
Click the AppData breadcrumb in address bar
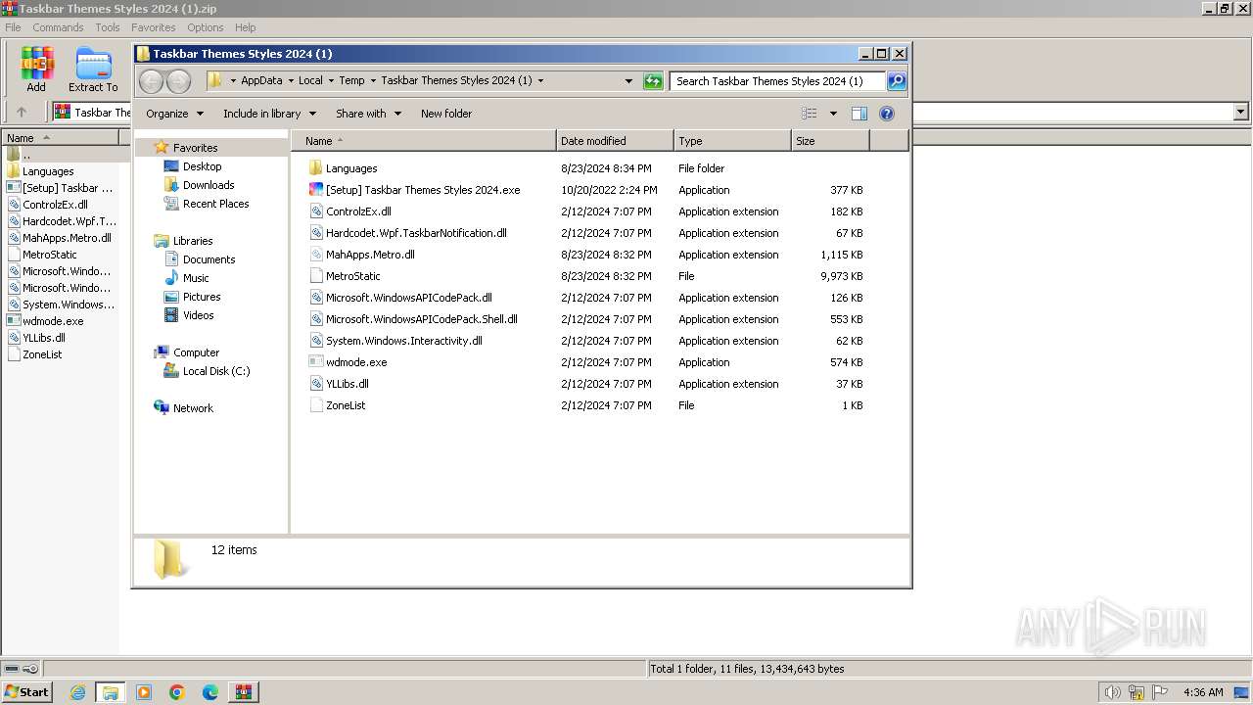coord(261,80)
